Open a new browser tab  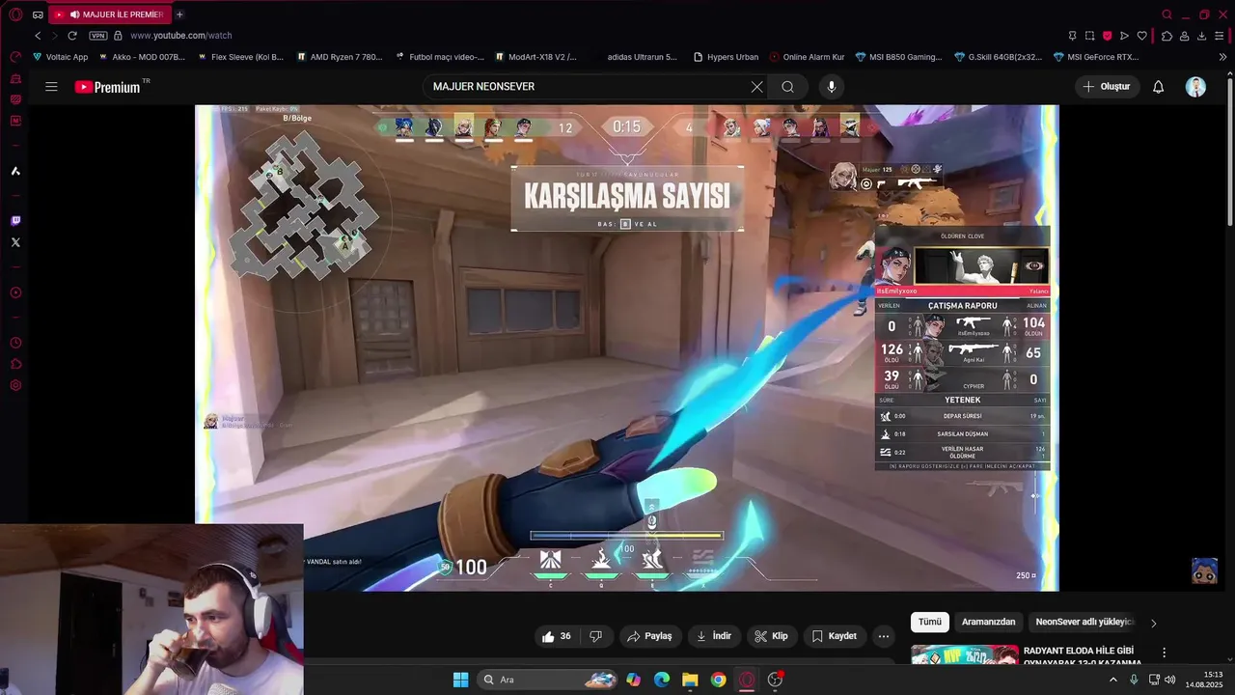(x=179, y=14)
